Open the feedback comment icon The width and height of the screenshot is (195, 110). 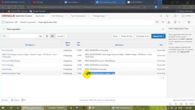tap(157, 22)
